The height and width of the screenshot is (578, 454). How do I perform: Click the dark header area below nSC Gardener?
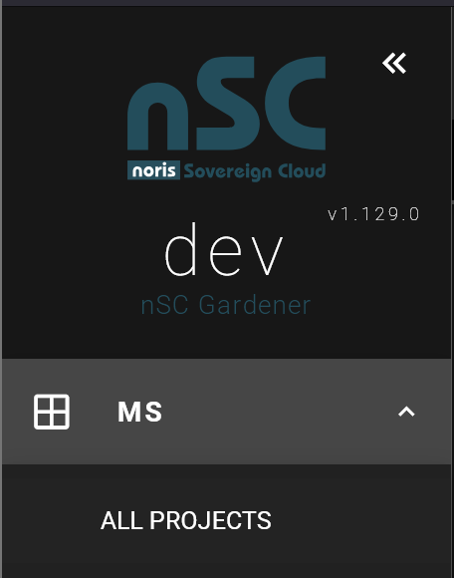tap(226, 337)
